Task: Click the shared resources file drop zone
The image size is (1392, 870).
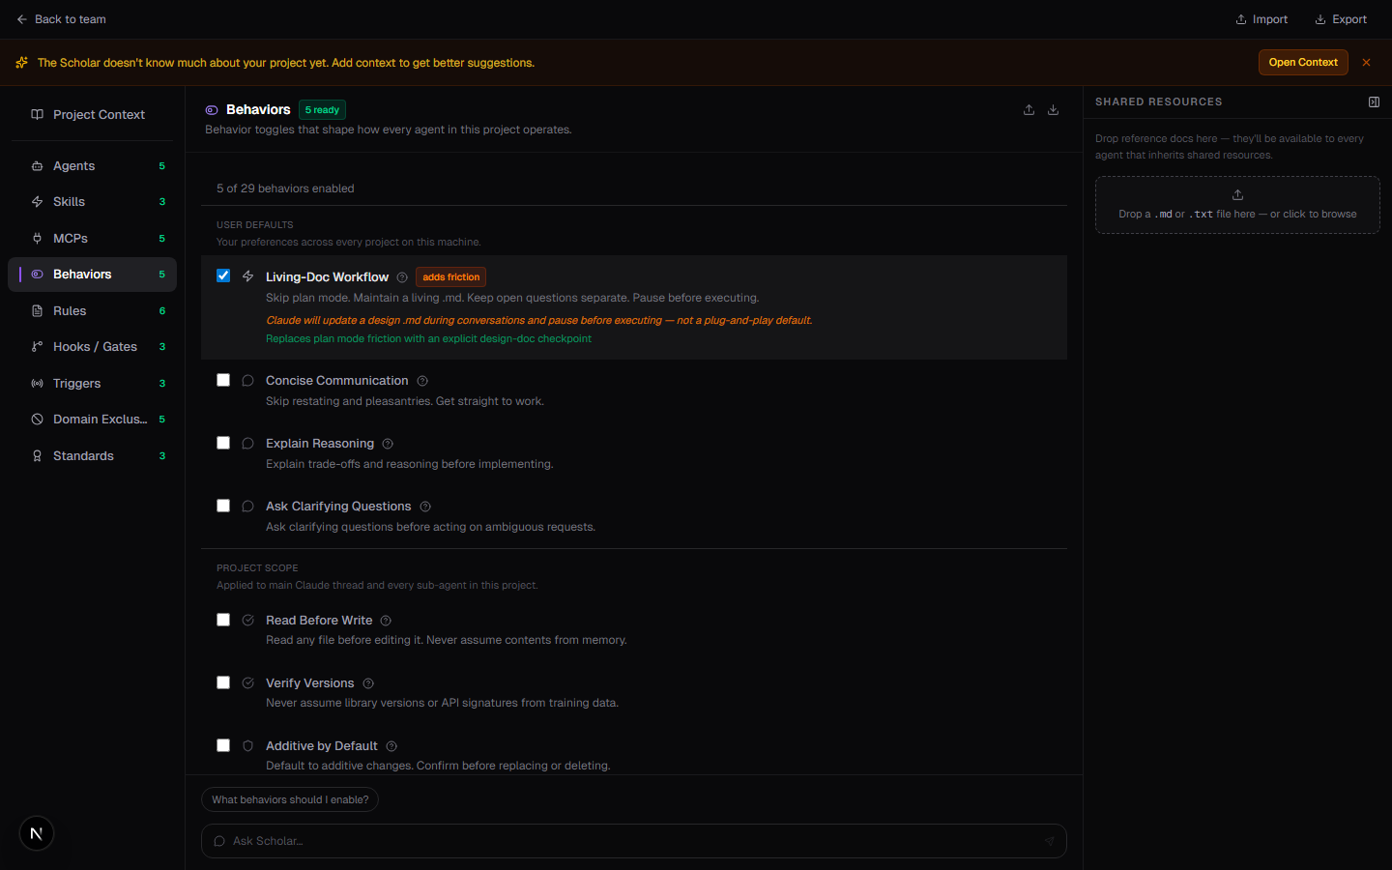Action: coord(1237,205)
